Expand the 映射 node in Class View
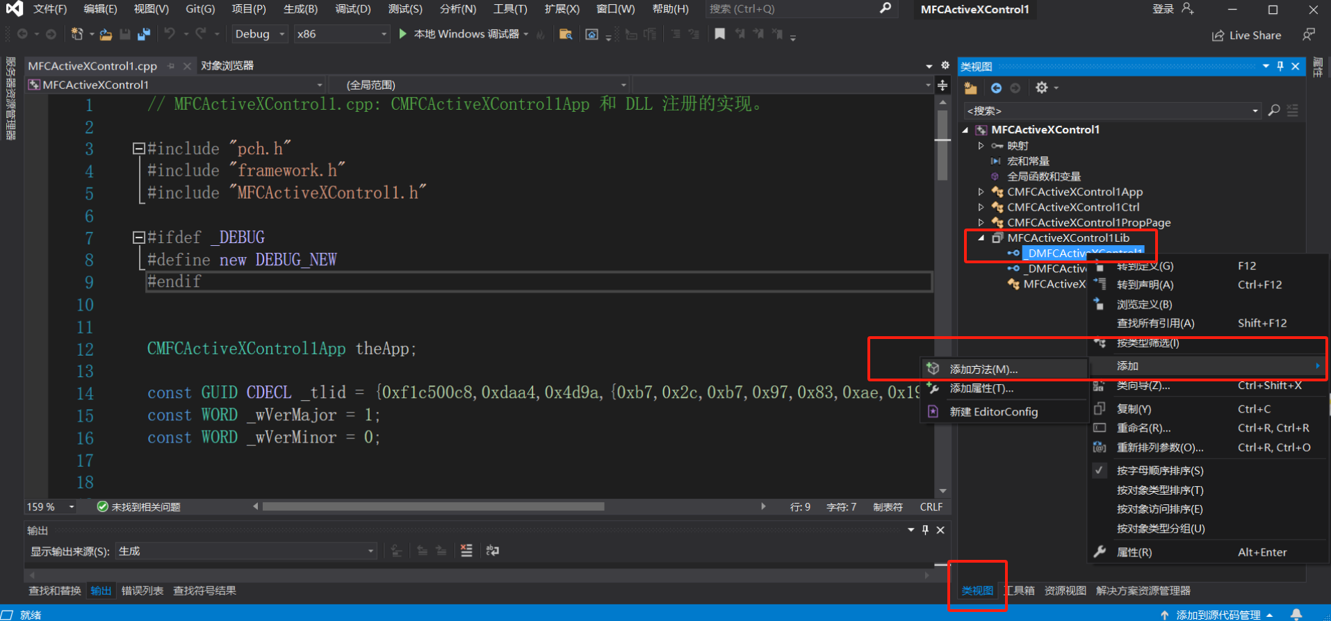The image size is (1331, 621). point(981,146)
